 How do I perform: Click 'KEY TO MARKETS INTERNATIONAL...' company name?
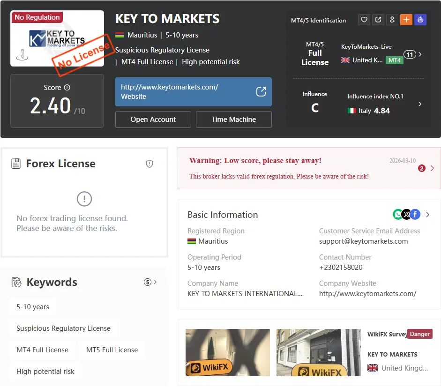click(x=245, y=294)
